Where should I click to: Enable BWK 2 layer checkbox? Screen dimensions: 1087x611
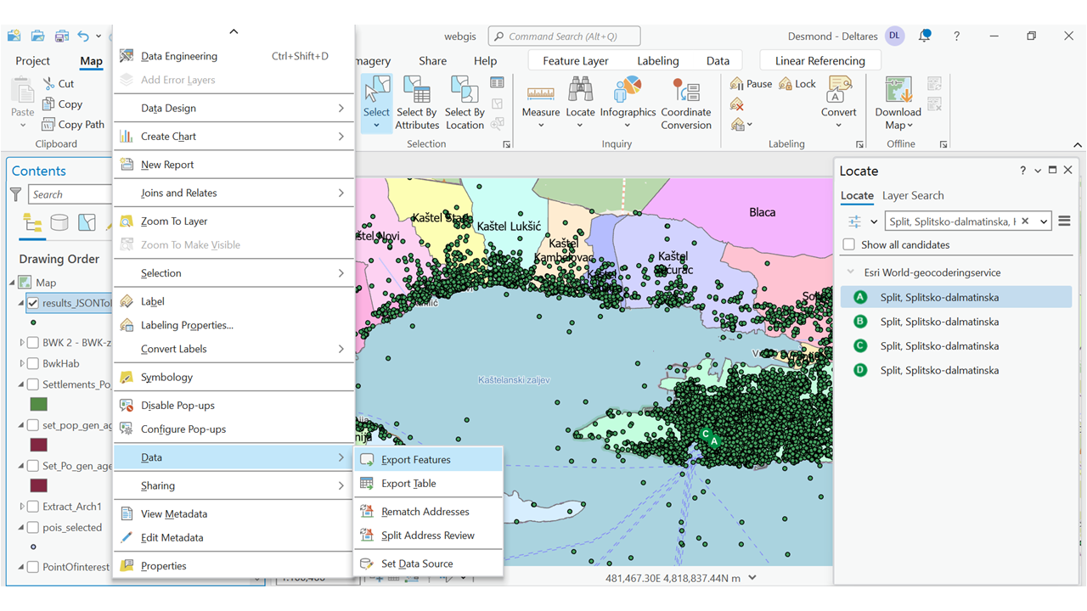click(33, 343)
